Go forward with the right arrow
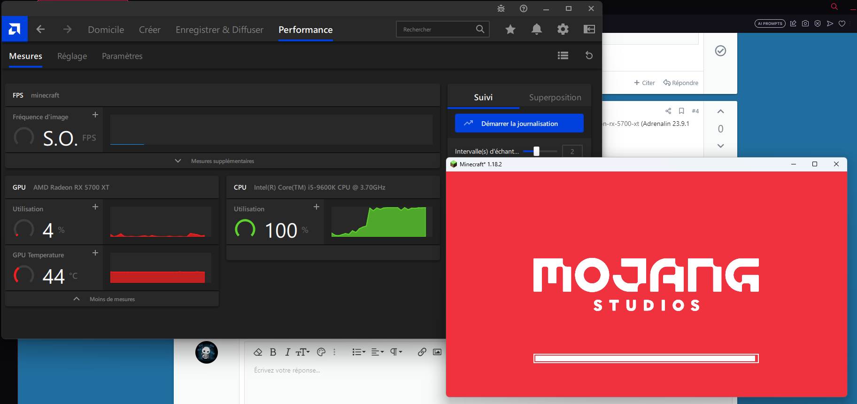Image resolution: width=857 pixels, height=404 pixels. [x=67, y=29]
